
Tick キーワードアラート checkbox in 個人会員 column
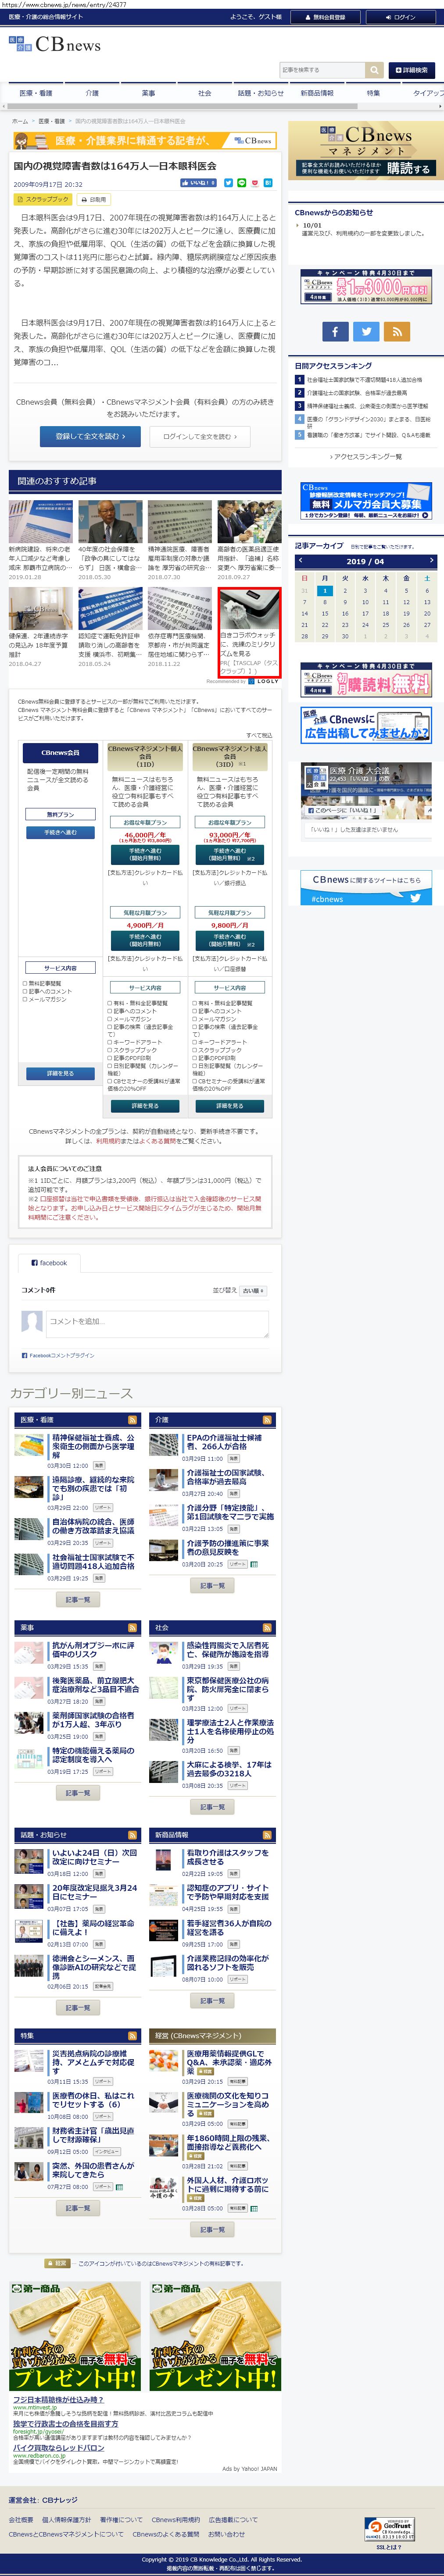(x=110, y=1042)
